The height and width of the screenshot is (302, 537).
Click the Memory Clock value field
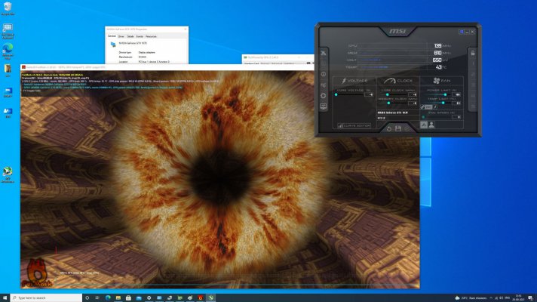[413, 103]
